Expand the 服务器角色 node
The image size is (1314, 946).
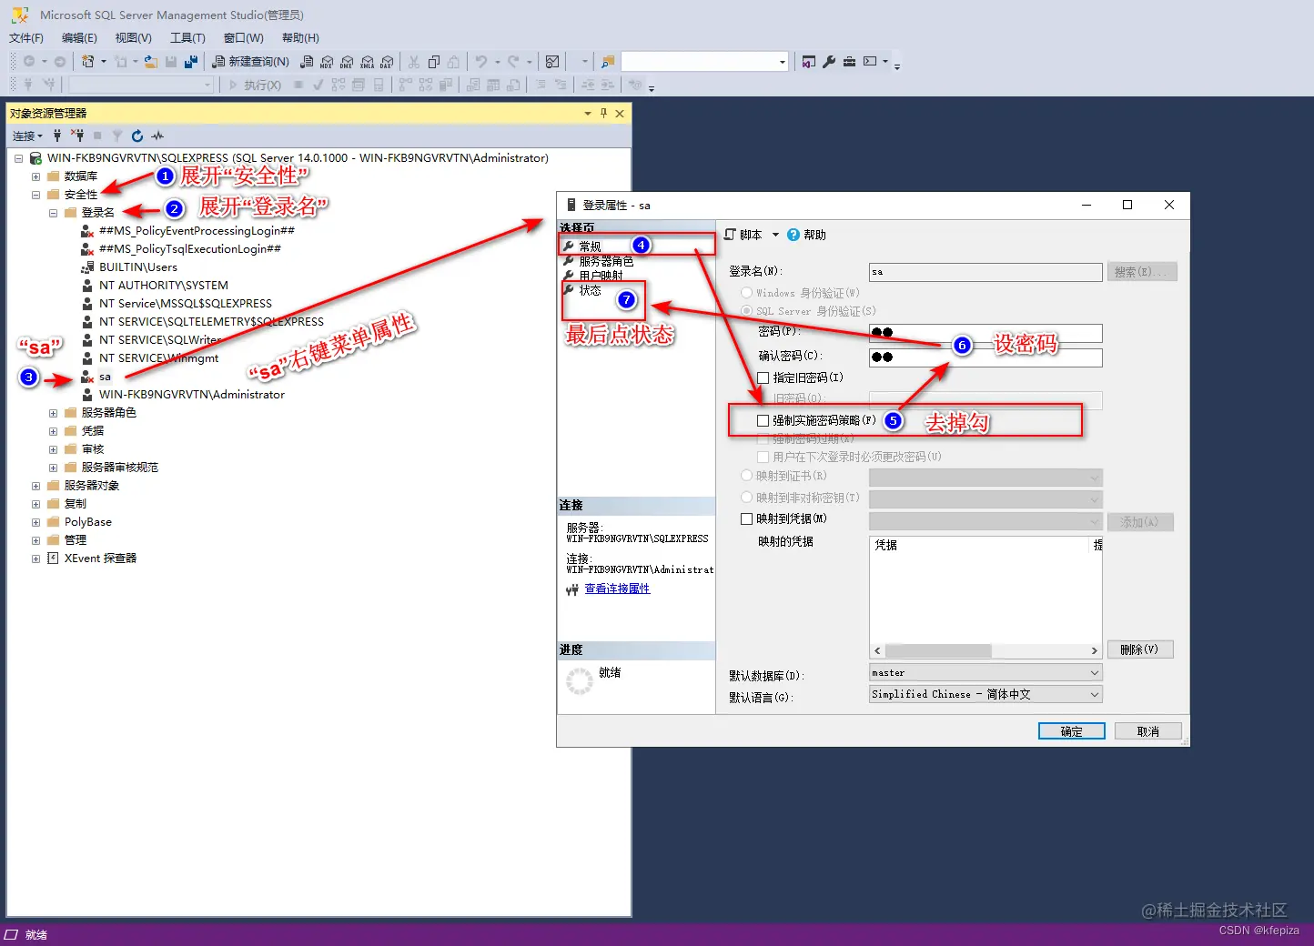(x=53, y=413)
